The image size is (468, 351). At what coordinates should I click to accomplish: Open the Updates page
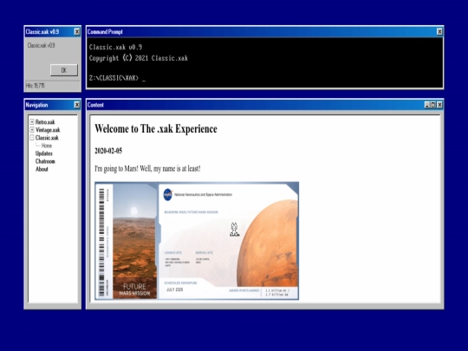(x=44, y=153)
